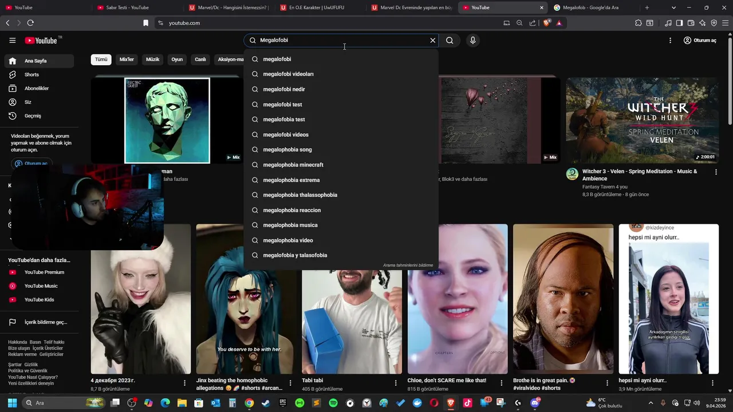Select the Tümü filter chip

[x=101, y=60]
